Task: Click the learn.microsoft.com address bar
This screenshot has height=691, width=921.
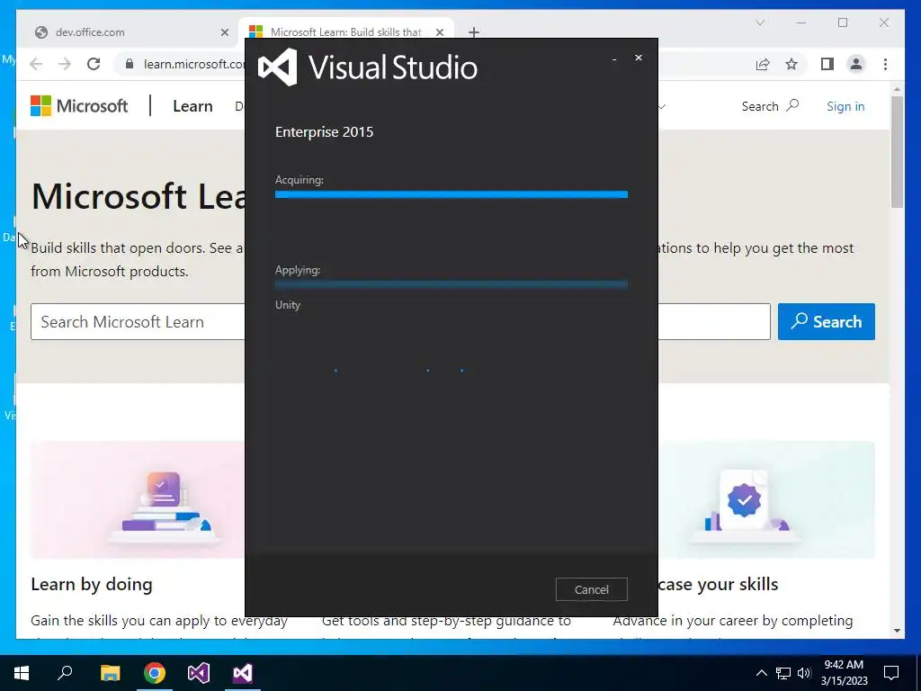Action: [x=194, y=64]
